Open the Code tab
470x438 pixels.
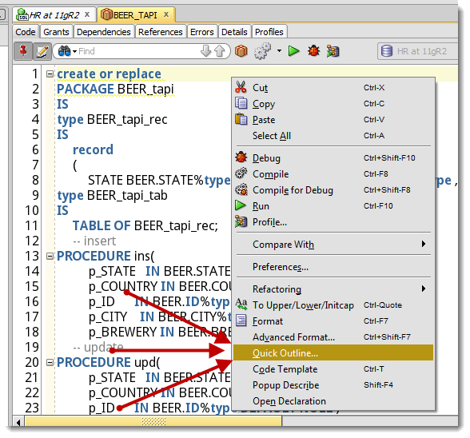(26, 32)
